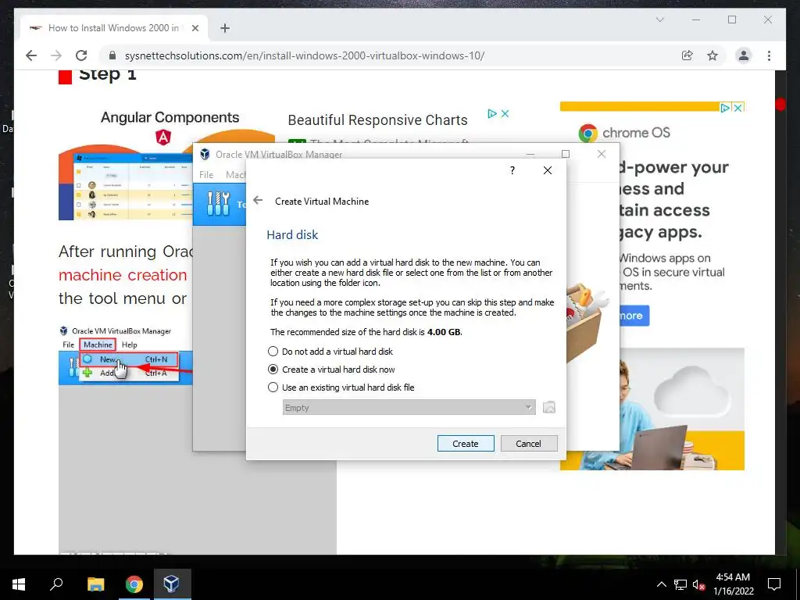The height and width of the screenshot is (600, 800).
Task: Click the Tools icon in VirtualBox Manager
Action: point(219,204)
